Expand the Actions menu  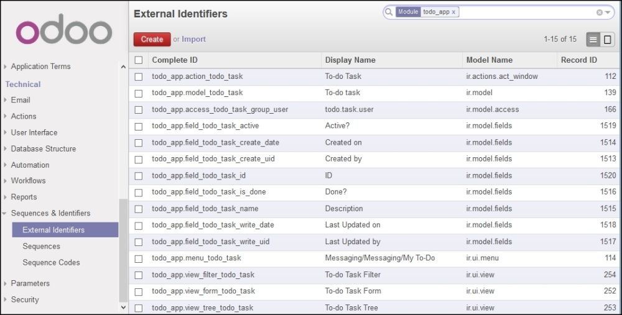(x=24, y=116)
